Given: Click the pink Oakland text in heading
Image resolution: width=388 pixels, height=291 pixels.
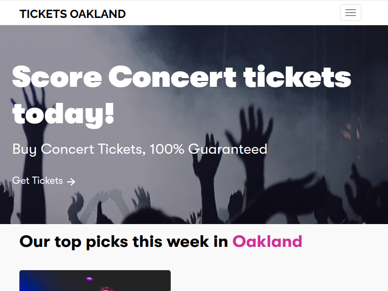Looking at the screenshot, I should coord(267,242).
